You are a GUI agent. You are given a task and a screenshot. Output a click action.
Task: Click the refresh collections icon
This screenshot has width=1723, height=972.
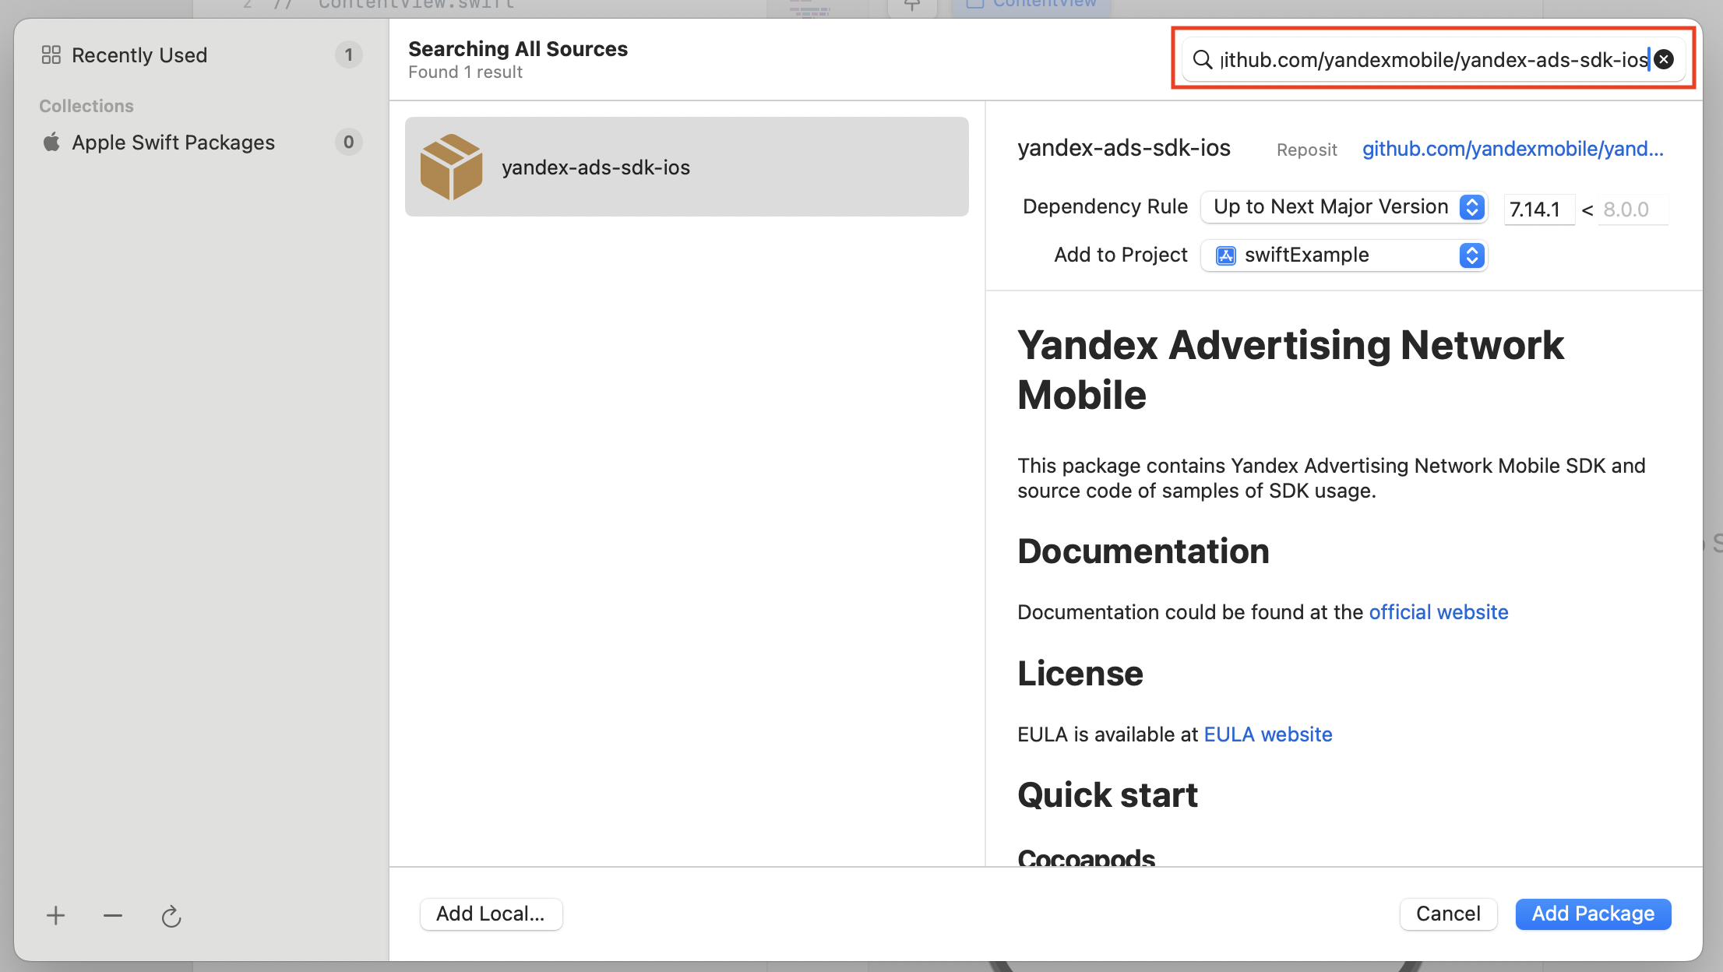coord(171,917)
